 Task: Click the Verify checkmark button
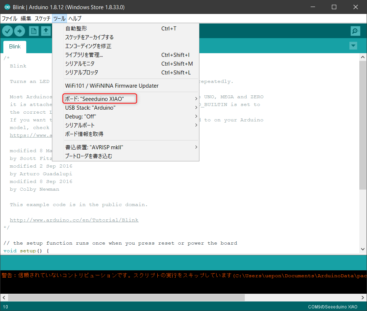[x=7, y=31]
